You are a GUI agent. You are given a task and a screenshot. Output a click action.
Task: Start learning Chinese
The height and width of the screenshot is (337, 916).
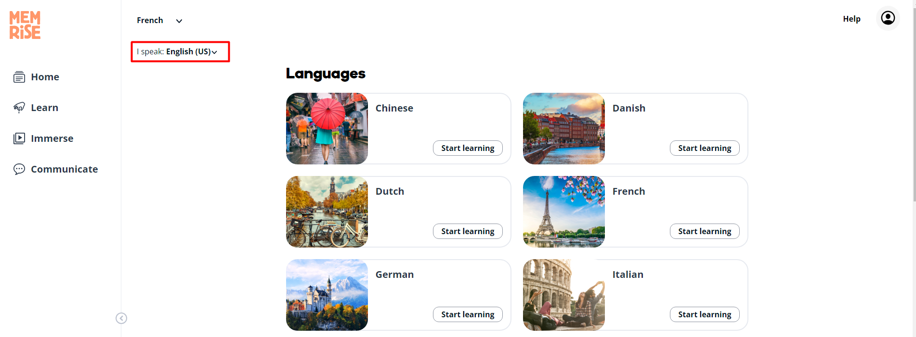pyautogui.click(x=467, y=148)
